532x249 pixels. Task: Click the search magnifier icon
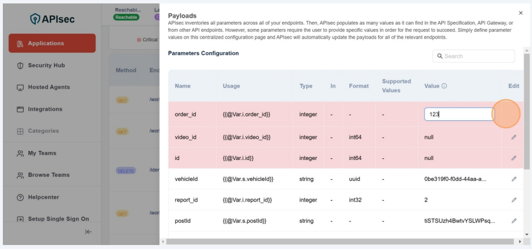439,56
